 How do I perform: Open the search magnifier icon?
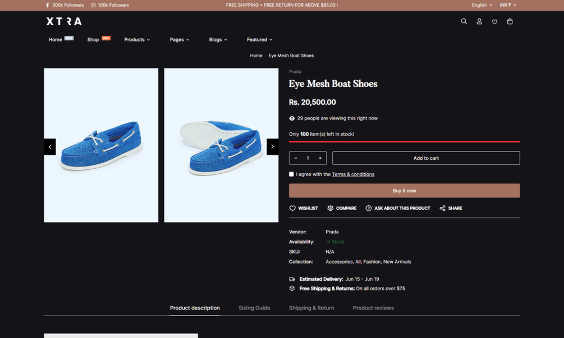[464, 21]
